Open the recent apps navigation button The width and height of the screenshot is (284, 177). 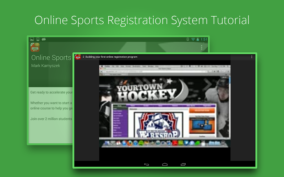click(x=183, y=164)
